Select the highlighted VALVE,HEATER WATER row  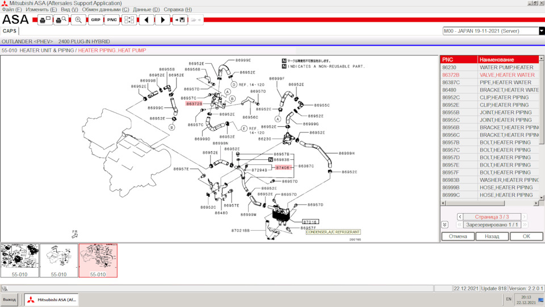489,75
